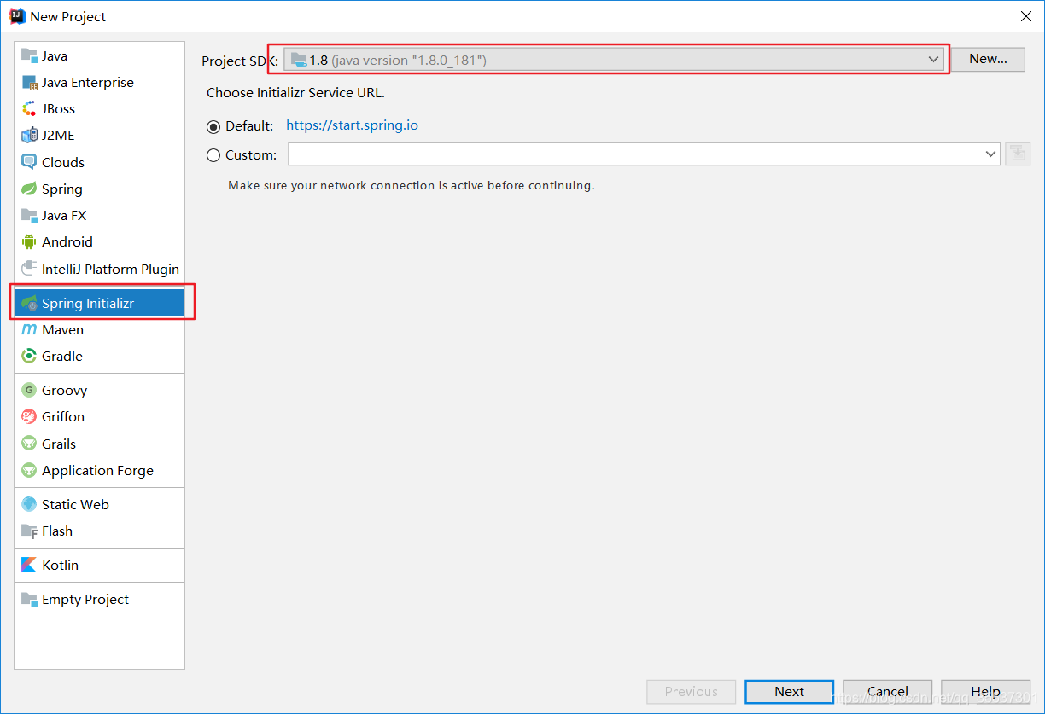Close the New Project dialog
The height and width of the screenshot is (714, 1045).
coord(1025,16)
